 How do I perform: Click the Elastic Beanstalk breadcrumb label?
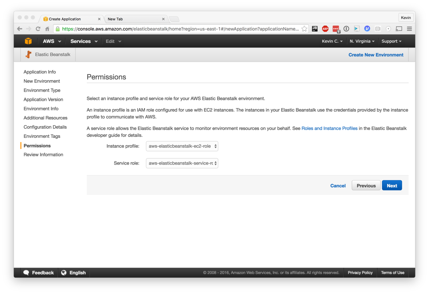click(53, 55)
